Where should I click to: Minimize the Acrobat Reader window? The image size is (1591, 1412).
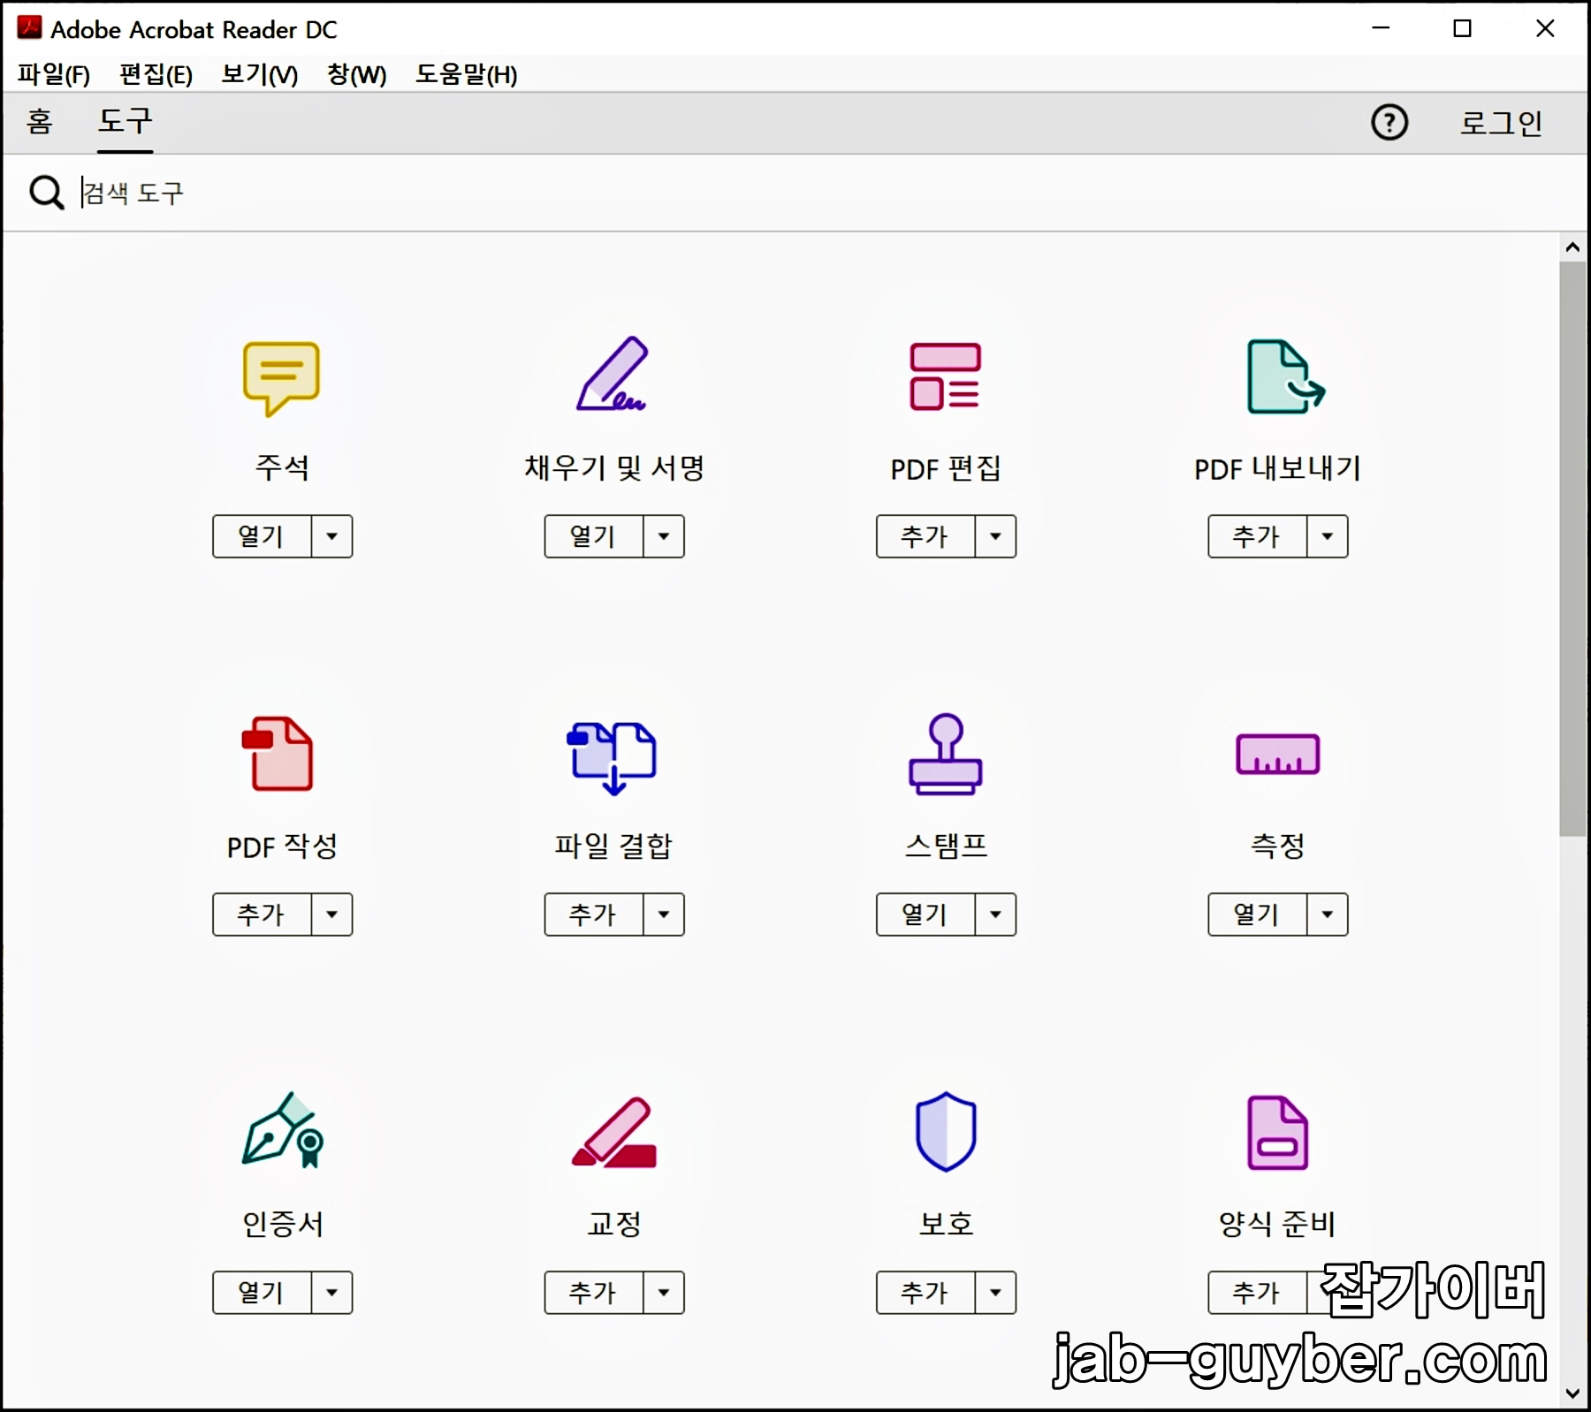(1381, 28)
